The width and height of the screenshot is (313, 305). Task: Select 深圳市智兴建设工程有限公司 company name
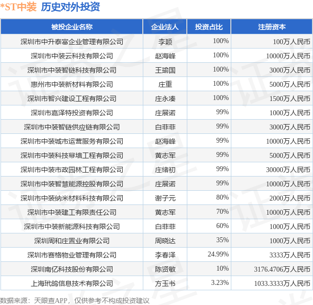click(x=72, y=99)
